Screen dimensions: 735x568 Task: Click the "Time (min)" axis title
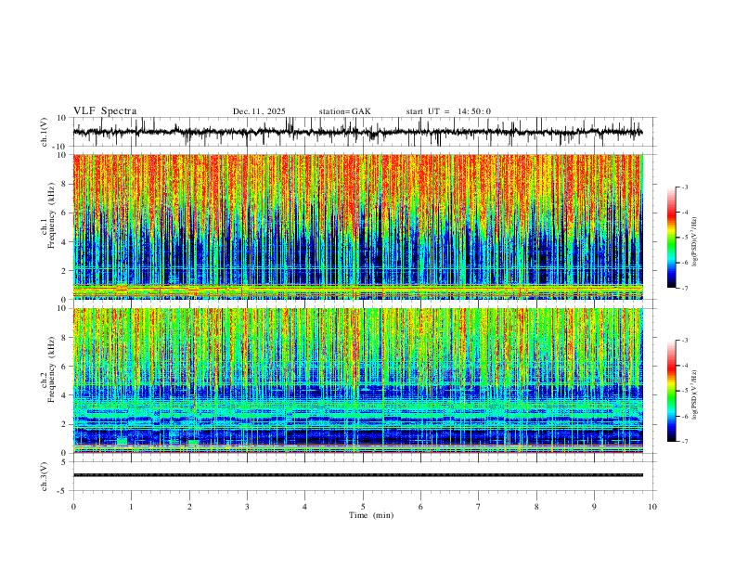click(371, 515)
